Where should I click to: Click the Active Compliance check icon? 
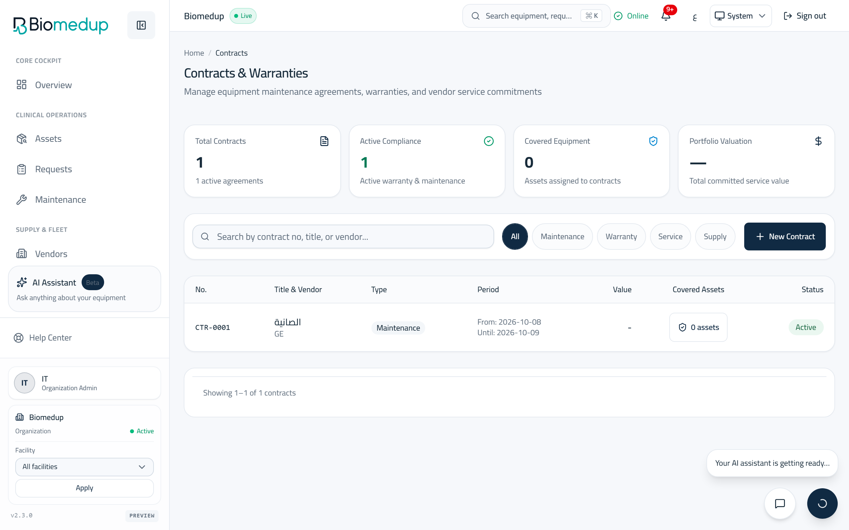click(x=489, y=141)
